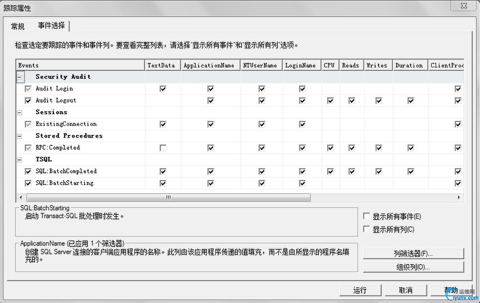Collapse the Stored Procedures group
The width and height of the screenshot is (480, 303).
20,136
